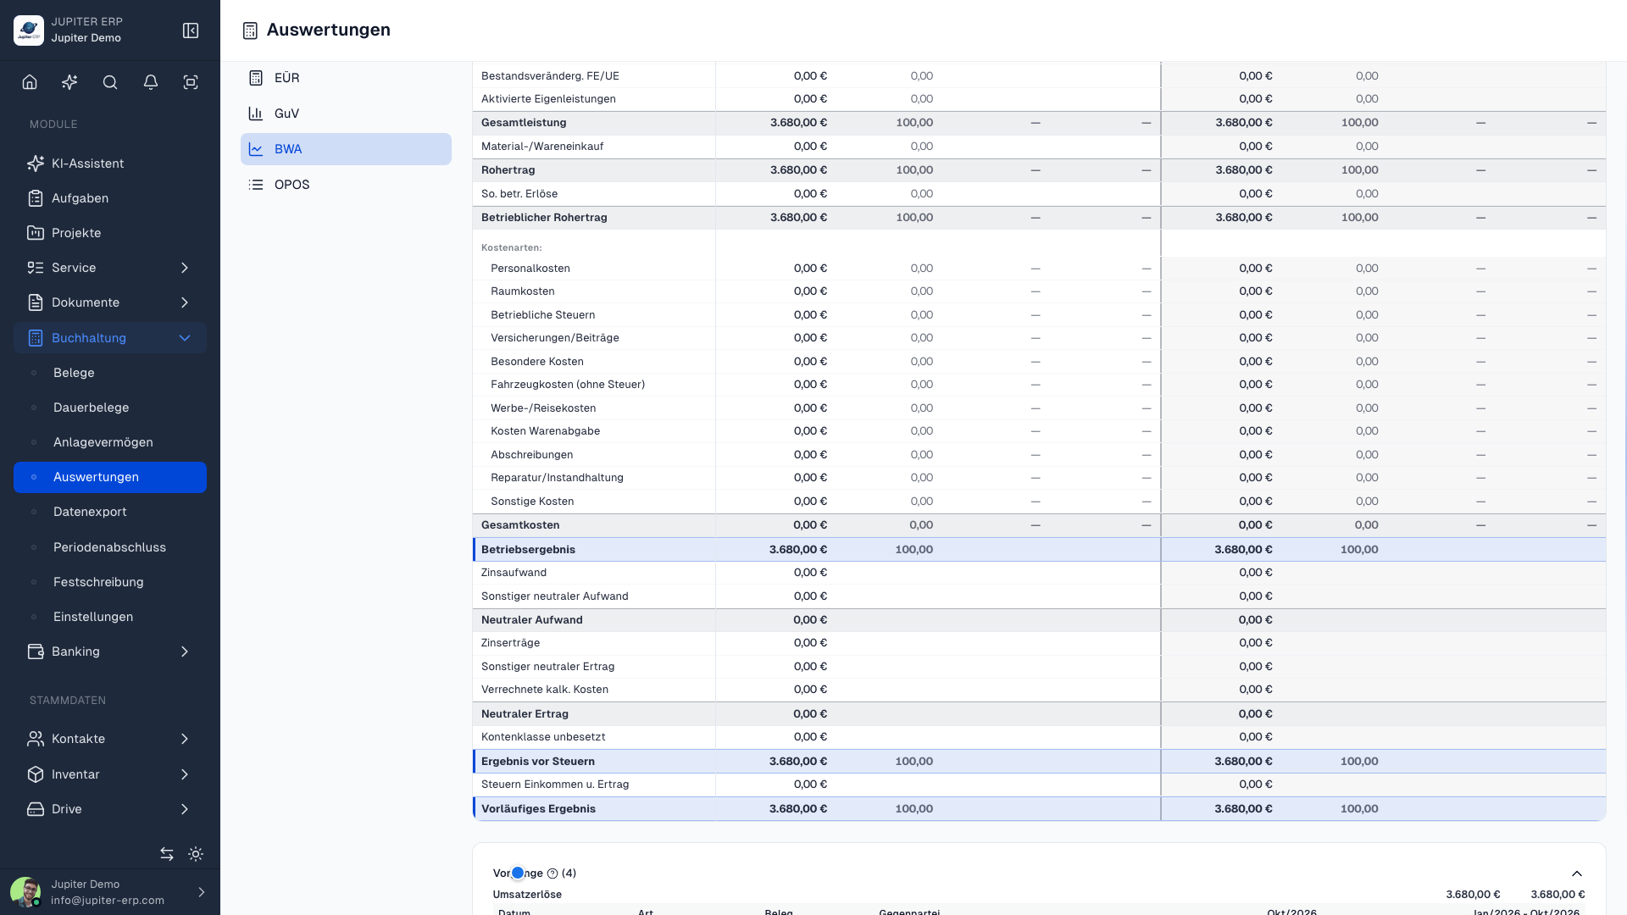Select the Vorläufiges Ergebnis row label
1627x915 pixels.
(x=538, y=809)
